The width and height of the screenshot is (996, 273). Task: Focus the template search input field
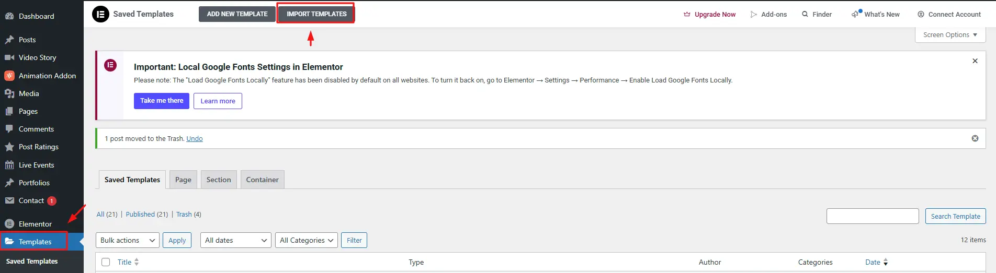pyautogui.click(x=872, y=216)
